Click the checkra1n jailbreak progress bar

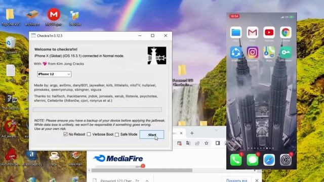coord(97,110)
